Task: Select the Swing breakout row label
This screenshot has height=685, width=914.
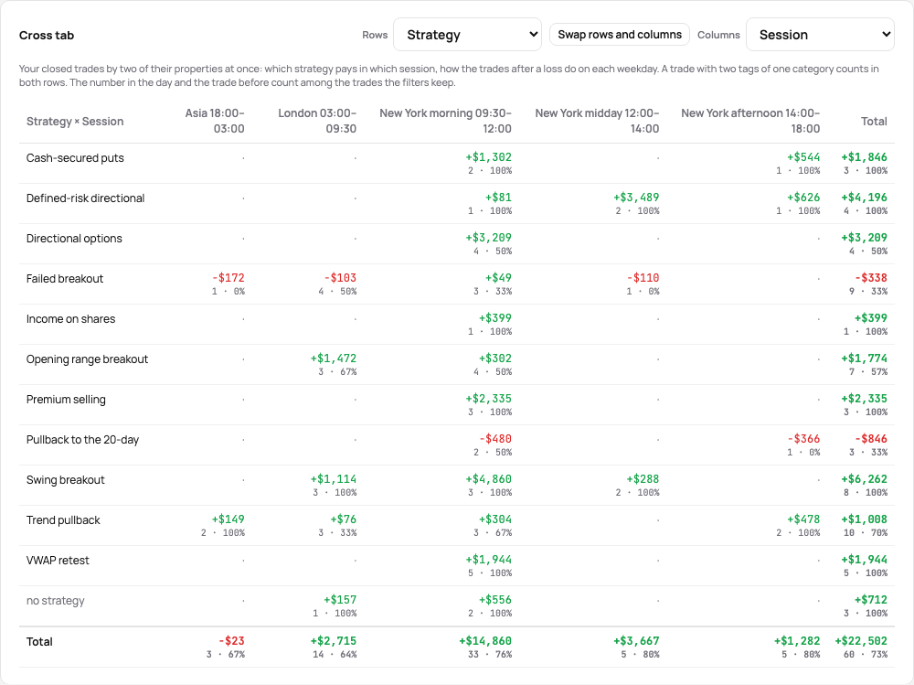Action: click(x=65, y=480)
